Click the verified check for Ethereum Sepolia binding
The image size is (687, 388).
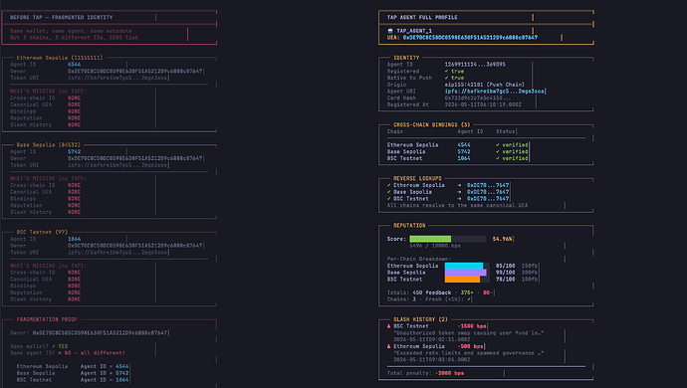click(x=498, y=145)
